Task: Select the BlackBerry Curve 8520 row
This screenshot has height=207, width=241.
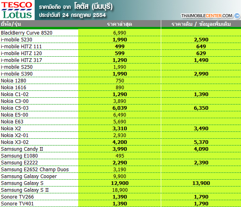Action: pos(120,33)
